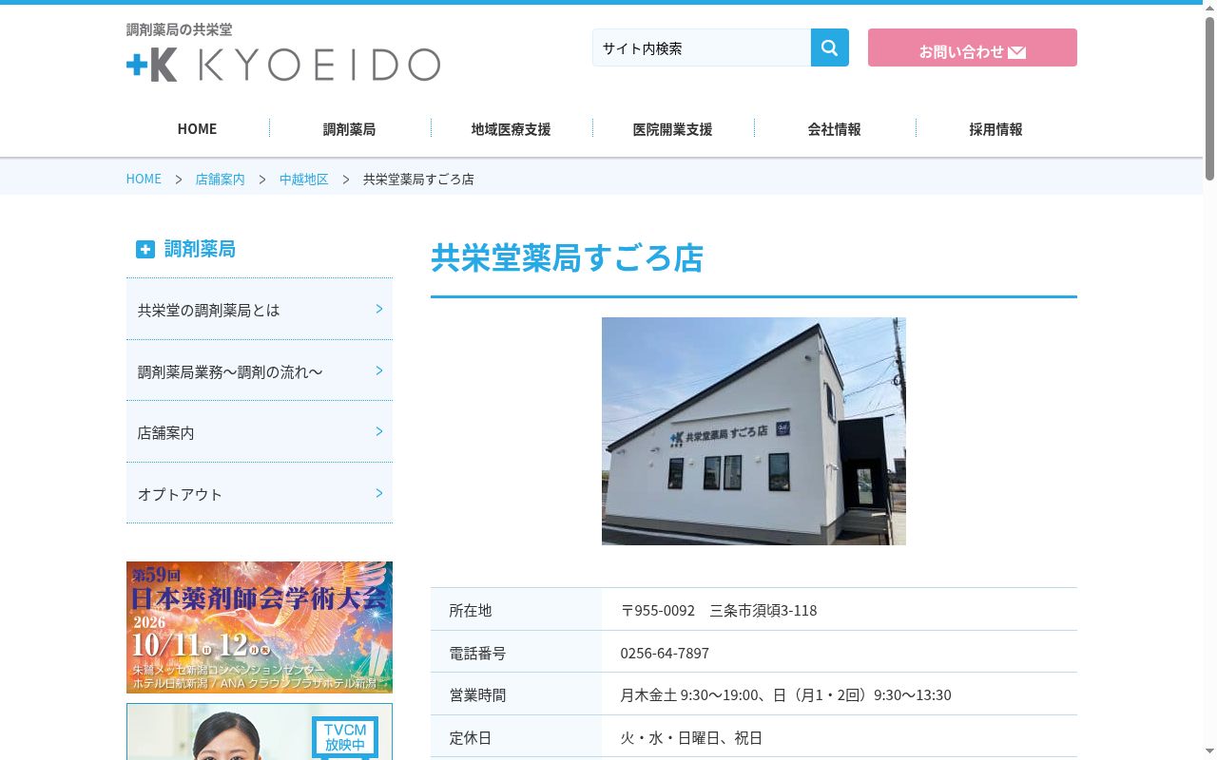The width and height of the screenshot is (1217, 760).
Task: Click the 調剤薬局 sidebar heading
Action: tap(200, 249)
